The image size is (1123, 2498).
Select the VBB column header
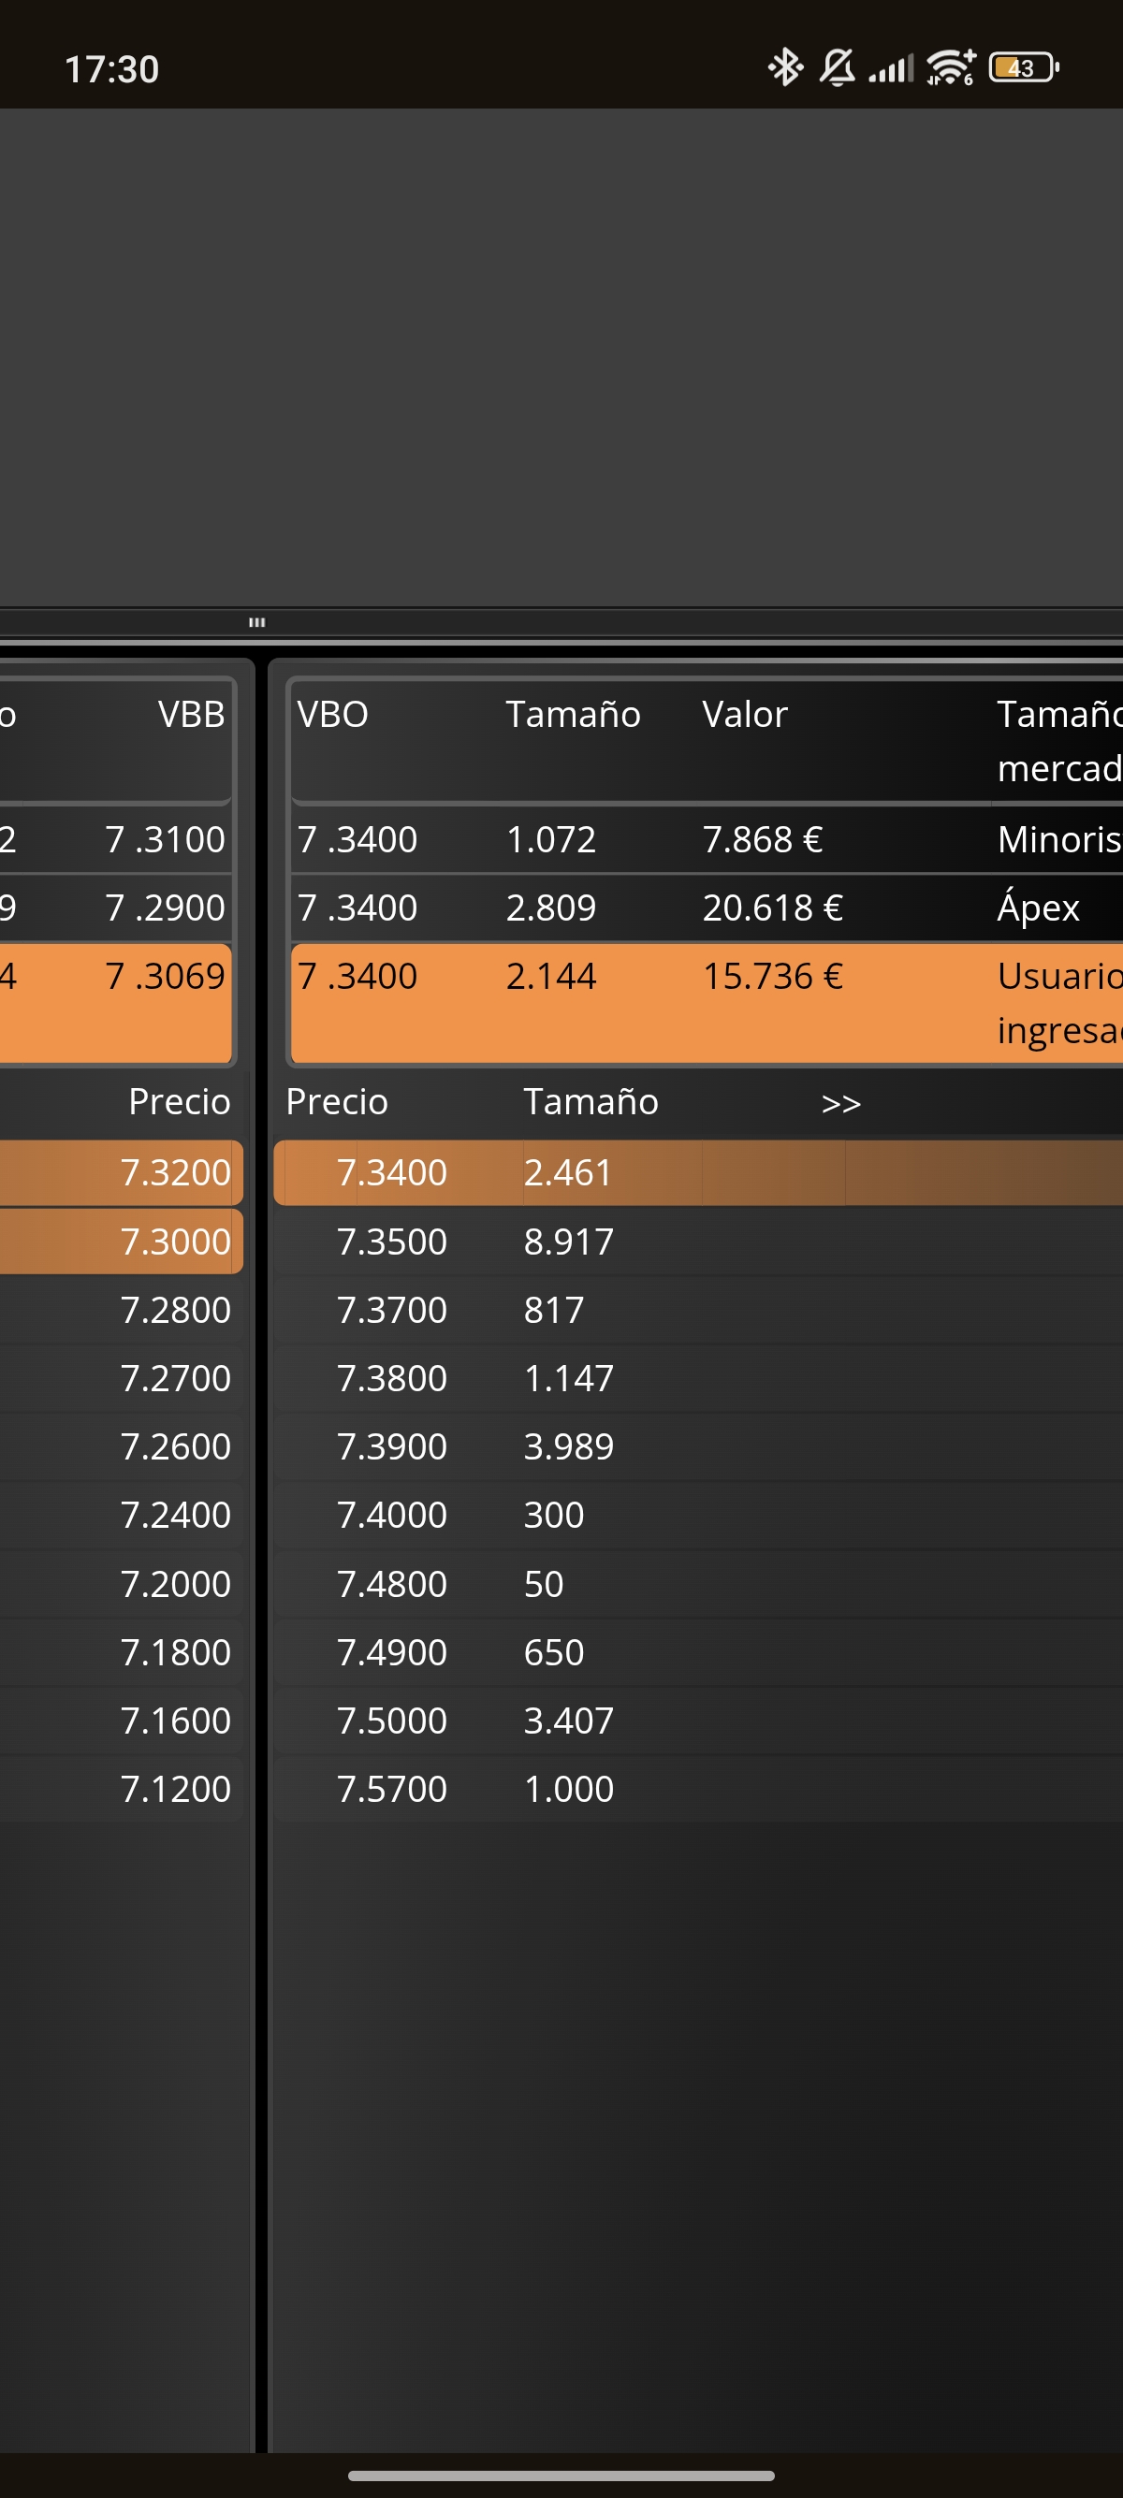[x=191, y=715]
